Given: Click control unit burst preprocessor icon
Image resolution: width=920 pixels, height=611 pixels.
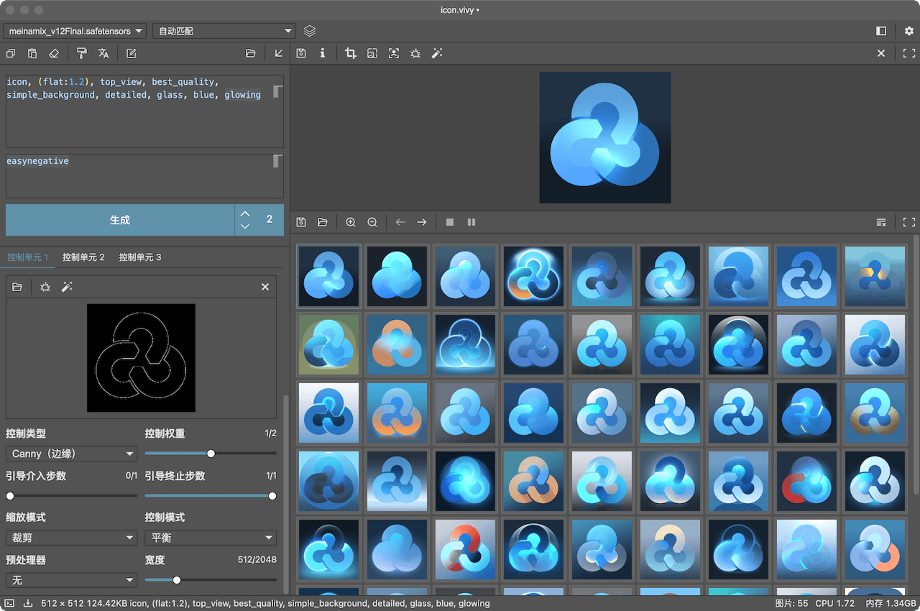Looking at the screenshot, I should pos(45,287).
